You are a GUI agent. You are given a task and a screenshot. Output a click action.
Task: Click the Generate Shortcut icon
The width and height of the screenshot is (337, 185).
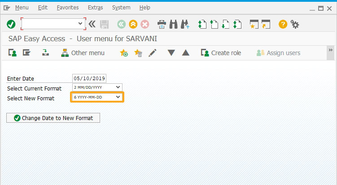[266, 24]
